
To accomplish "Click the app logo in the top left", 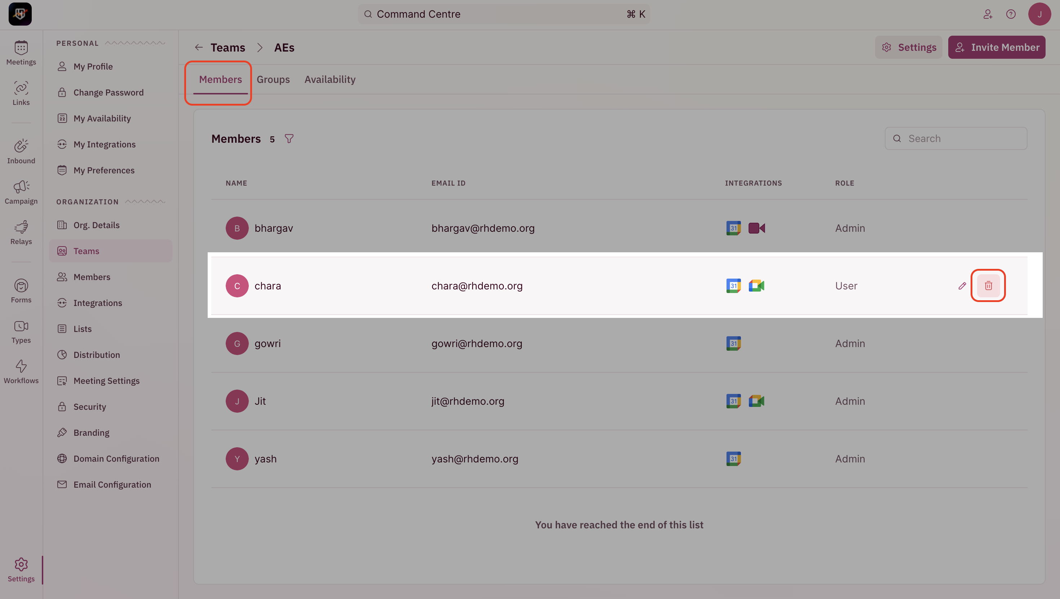I will coord(20,14).
